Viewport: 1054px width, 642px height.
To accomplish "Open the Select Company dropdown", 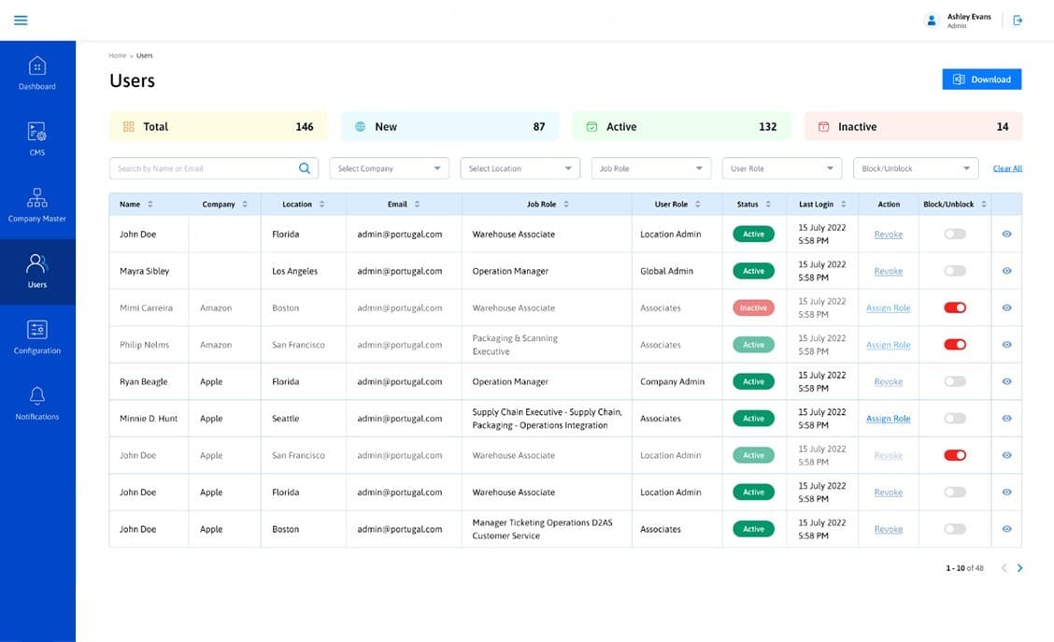I will (x=389, y=168).
